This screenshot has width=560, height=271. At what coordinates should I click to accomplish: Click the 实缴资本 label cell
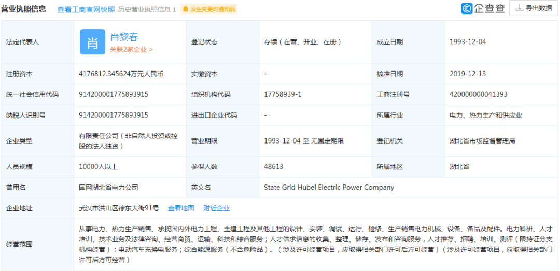tap(222, 74)
